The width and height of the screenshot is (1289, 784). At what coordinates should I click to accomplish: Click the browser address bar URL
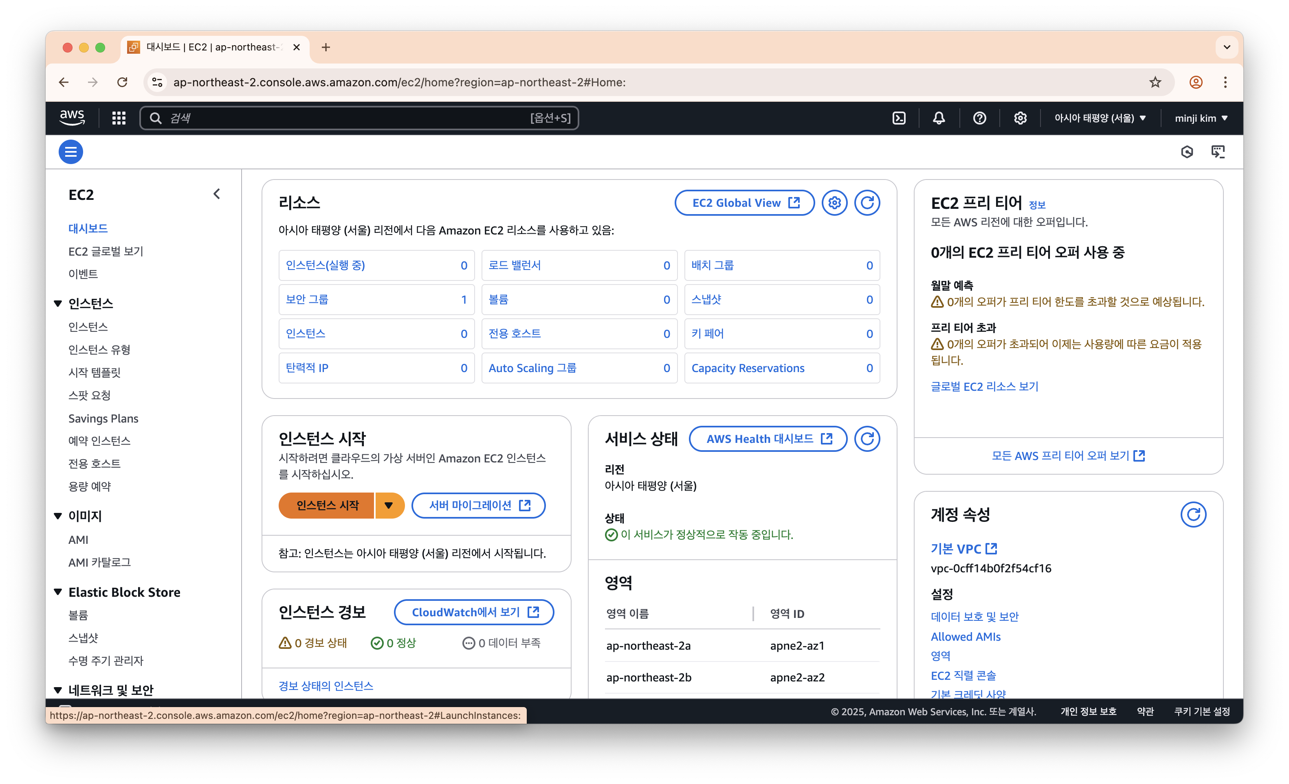pyautogui.click(x=399, y=82)
